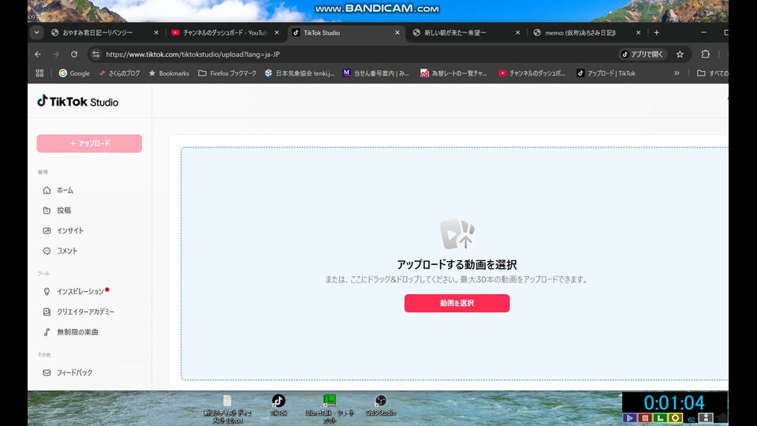Close the memo: あちさみ日記β tab
The image size is (757, 426).
[x=638, y=33]
